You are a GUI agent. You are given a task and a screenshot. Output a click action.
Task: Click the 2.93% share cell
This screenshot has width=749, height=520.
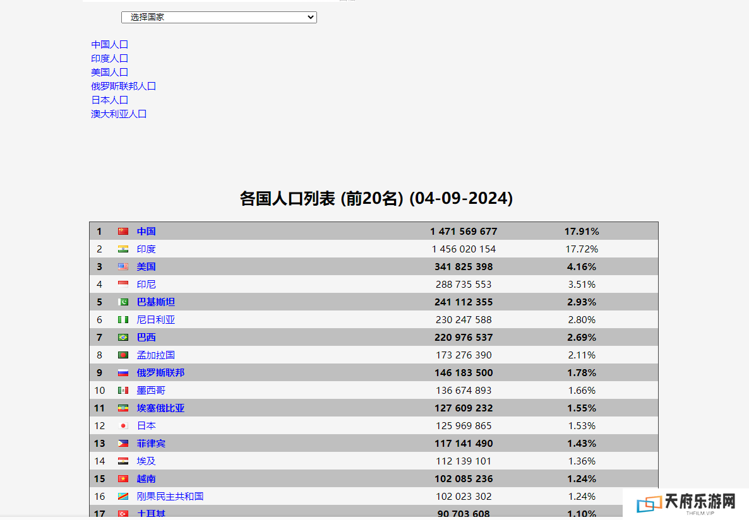point(582,302)
